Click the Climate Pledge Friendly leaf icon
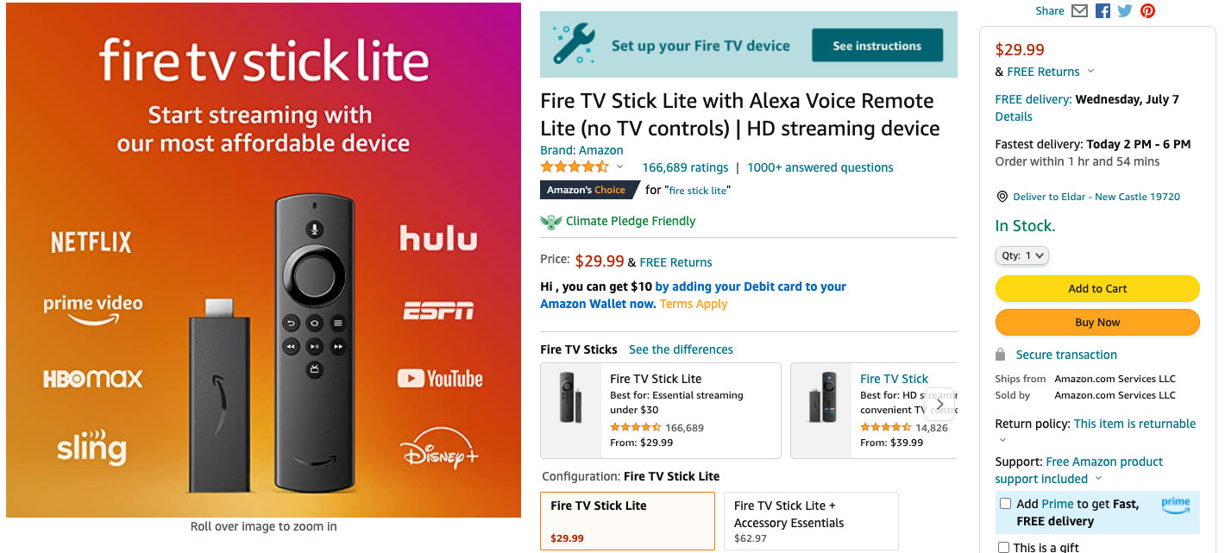The image size is (1225, 553). click(x=550, y=222)
